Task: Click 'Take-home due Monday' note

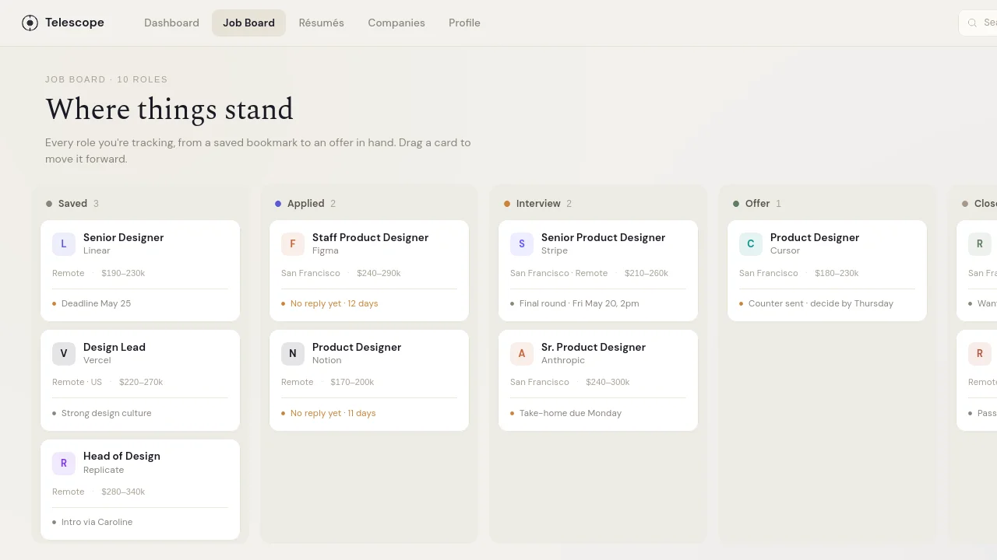Action: (570, 413)
